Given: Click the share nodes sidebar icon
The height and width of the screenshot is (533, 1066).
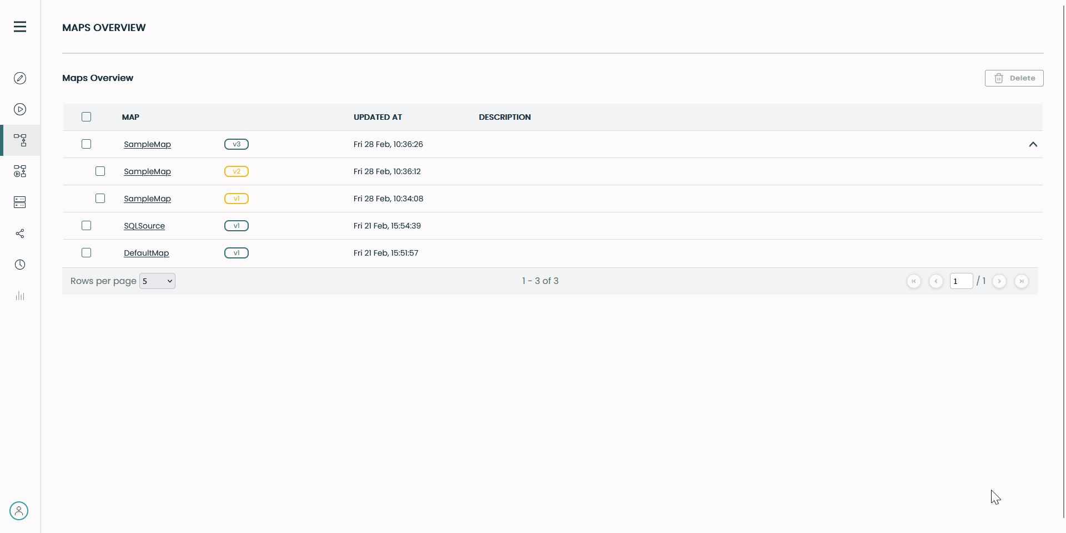Looking at the screenshot, I should (x=20, y=233).
